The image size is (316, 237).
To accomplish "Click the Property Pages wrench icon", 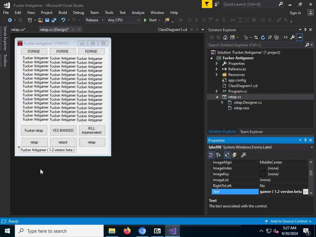I will (243, 155).
